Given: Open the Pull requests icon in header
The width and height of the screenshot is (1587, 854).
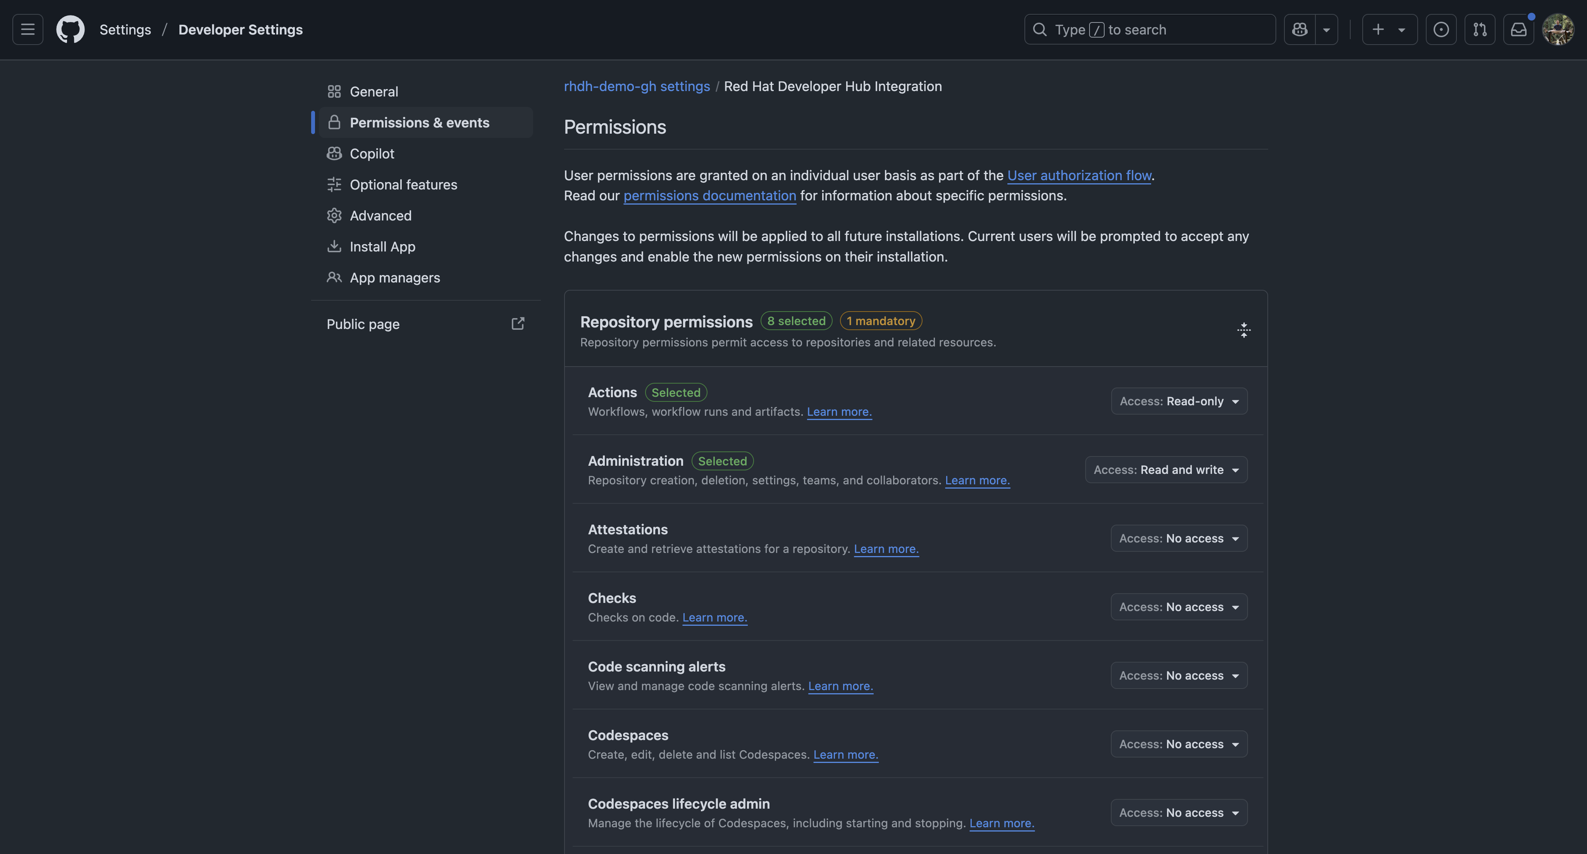Looking at the screenshot, I should [1479, 29].
